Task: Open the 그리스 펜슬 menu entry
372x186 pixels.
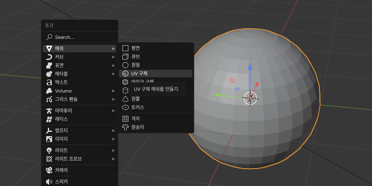Action: coord(80,99)
